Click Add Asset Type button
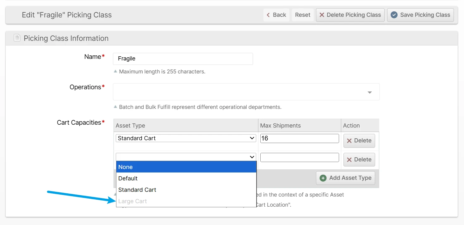Screen dimensions: 464x225 pos(345,178)
